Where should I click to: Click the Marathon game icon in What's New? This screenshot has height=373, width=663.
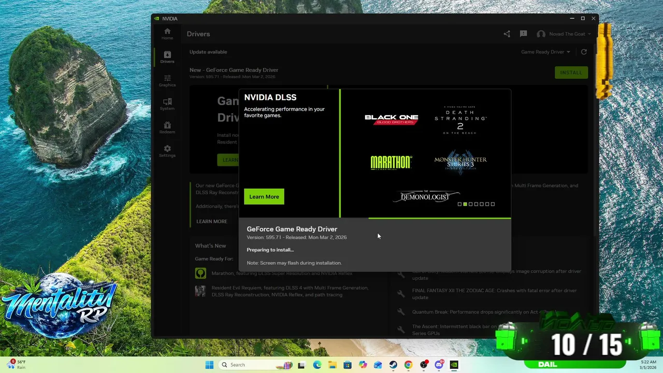pos(200,273)
